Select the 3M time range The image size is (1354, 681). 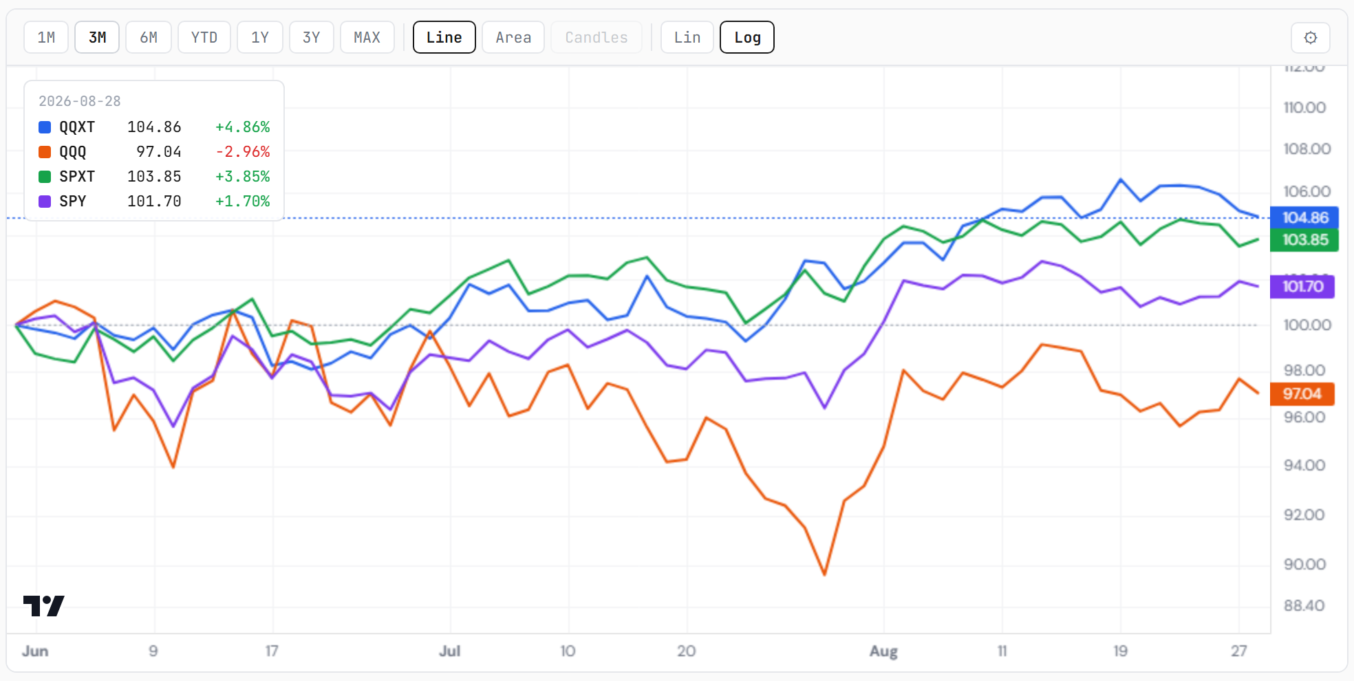97,37
